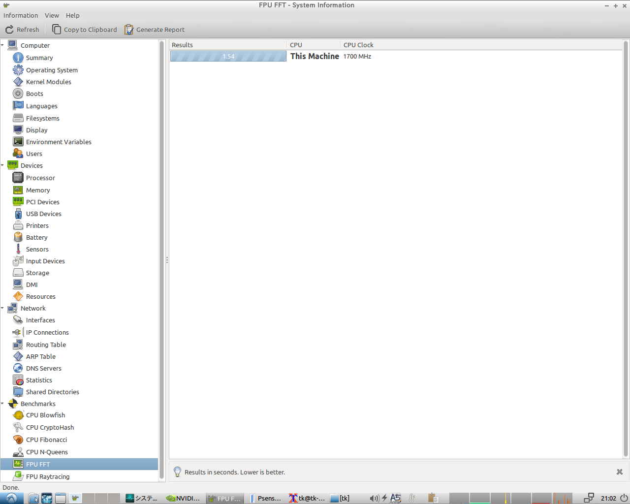Select the CPU Fibonacci benchmark icon
The image size is (630, 504).
18,440
